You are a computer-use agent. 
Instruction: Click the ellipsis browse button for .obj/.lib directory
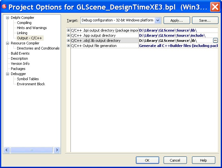215,41
